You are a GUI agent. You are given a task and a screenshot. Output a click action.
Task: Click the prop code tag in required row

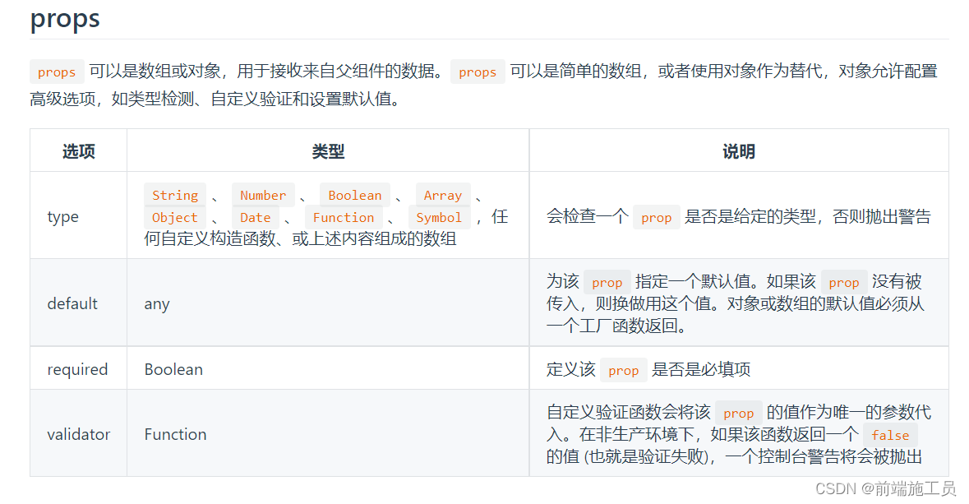click(x=623, y=369)
